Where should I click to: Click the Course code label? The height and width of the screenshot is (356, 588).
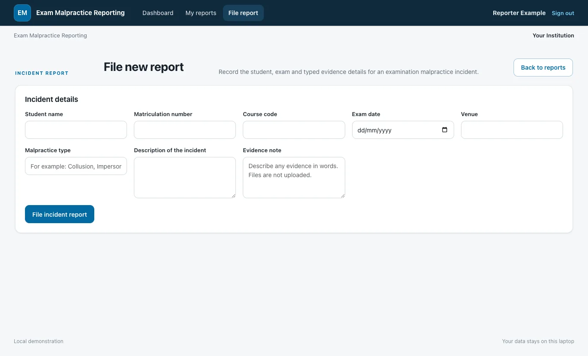pos(260,114)
